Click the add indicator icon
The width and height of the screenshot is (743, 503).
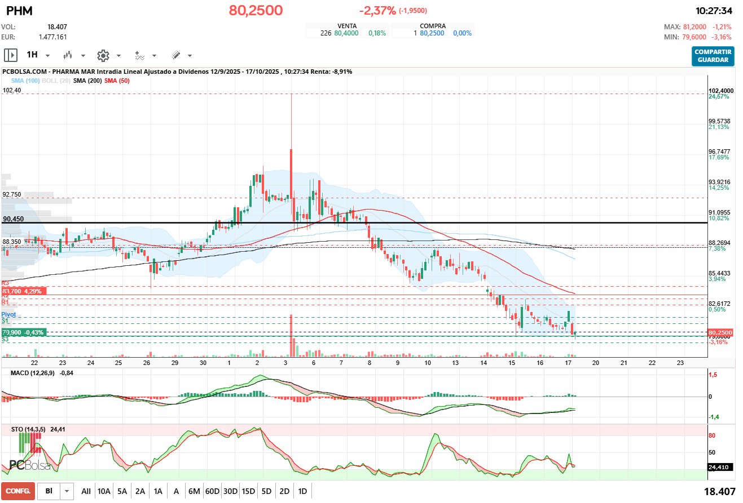pos(139,55)
